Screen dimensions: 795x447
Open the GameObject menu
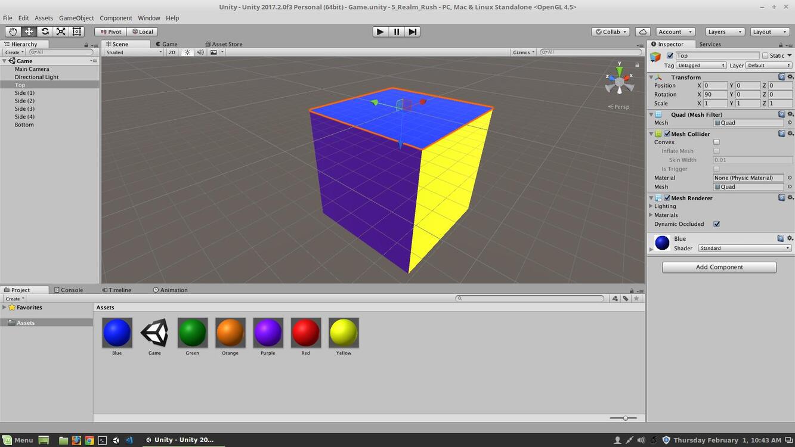pyautogui.click(x=76, y=18)
